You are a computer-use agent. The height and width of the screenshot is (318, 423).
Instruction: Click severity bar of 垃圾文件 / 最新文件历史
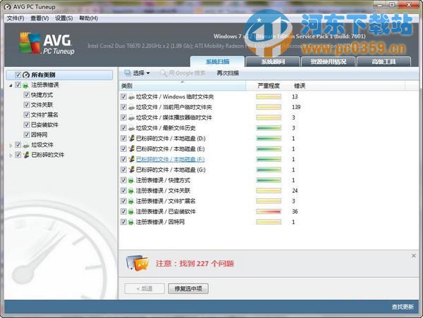coord(269,128)
